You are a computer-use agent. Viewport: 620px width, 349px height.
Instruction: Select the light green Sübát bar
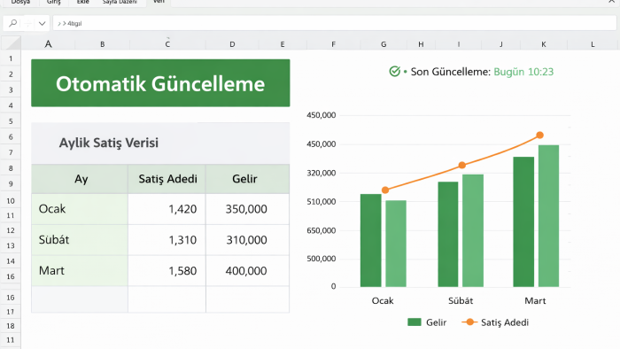click(x=473, y=230)
